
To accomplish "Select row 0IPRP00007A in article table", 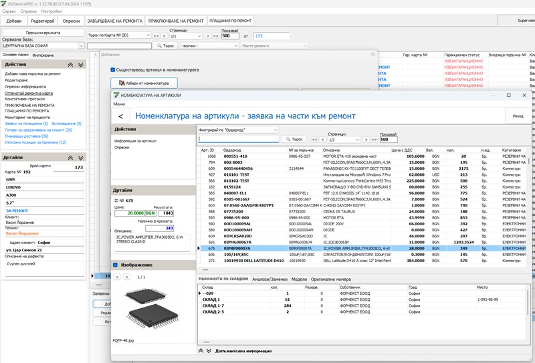I will [362, 249].
